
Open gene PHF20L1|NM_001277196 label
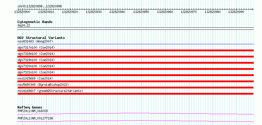35,118
